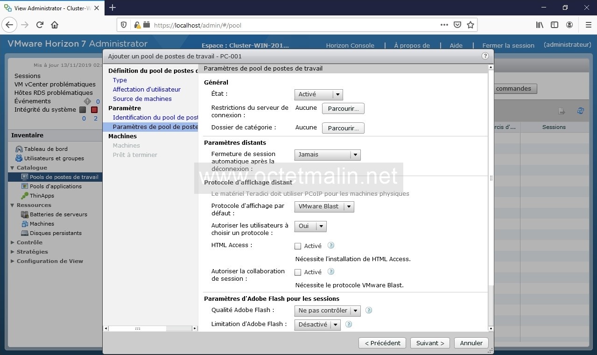Go to the Source de machines step
597x355 pixels.
(x=142, y=99)
